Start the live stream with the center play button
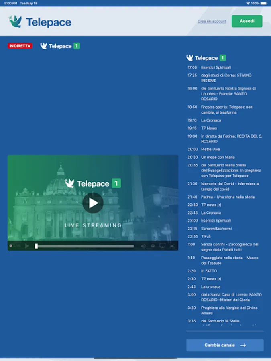The width and height of the screenshot is (271, 361). click(93, 203)
